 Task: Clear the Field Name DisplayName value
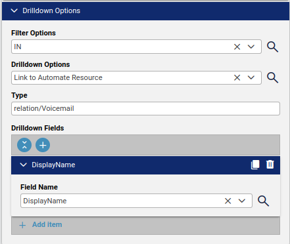(228, 201)
